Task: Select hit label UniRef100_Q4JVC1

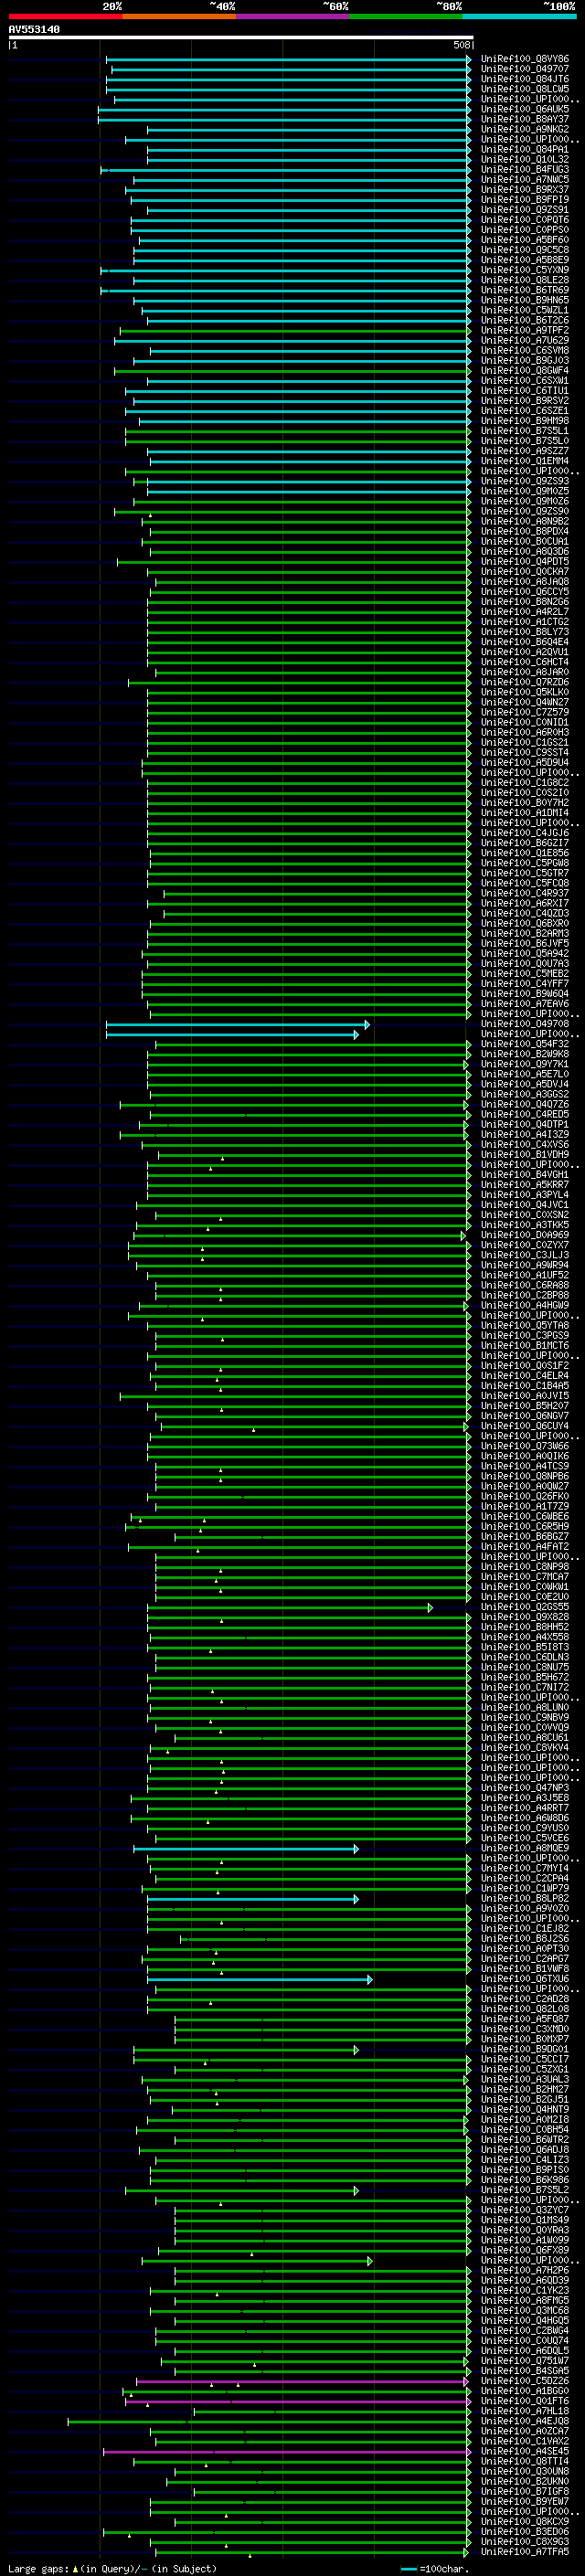Action: click(x=525, y=1205)
